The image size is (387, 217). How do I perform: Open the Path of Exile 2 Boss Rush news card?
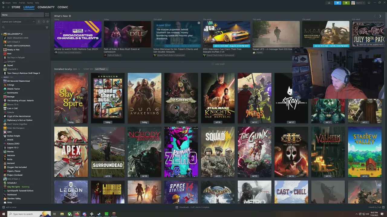(x=127, y=34)
